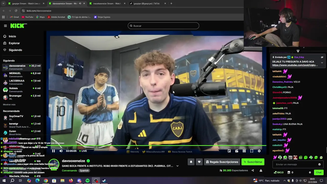Click the Eze_C4rp username in pinned message
The image size is (327, 184).
[299, 57]
